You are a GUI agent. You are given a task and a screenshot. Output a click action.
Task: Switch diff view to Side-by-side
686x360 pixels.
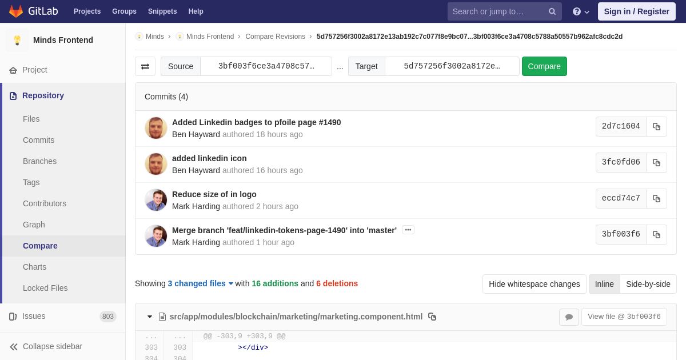pyautogui.click(x=648, y=284)
